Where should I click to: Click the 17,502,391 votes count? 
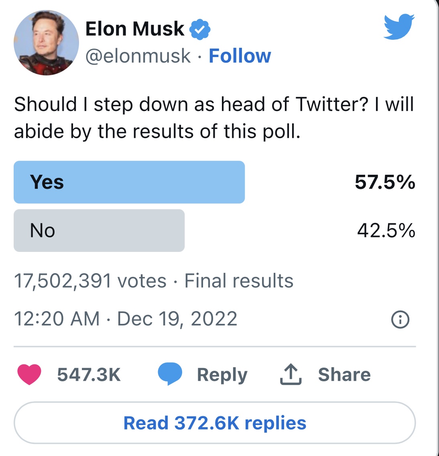click(x=90, y=281)
